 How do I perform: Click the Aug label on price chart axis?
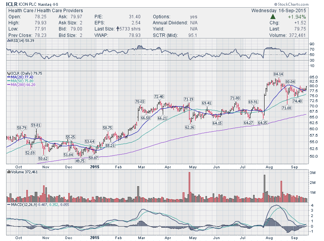[x=269, y=167]
